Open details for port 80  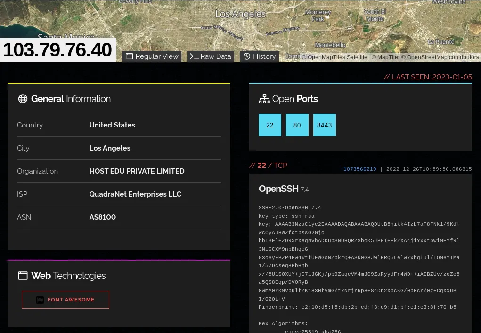point(297,125)
